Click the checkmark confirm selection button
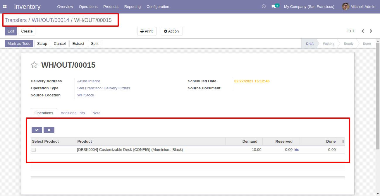The image size is (380, 196). [37, 130]
